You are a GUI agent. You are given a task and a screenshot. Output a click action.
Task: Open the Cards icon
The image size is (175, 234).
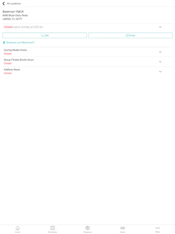[x=122, y=228]
